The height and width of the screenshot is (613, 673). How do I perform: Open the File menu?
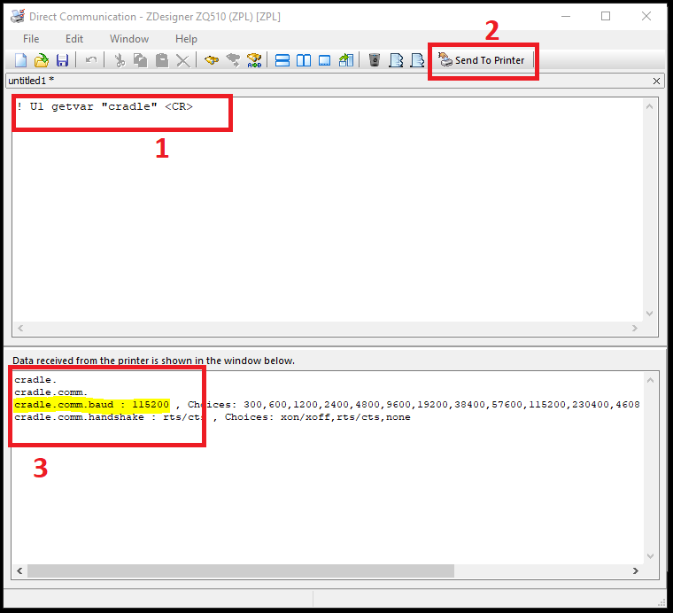31,39
